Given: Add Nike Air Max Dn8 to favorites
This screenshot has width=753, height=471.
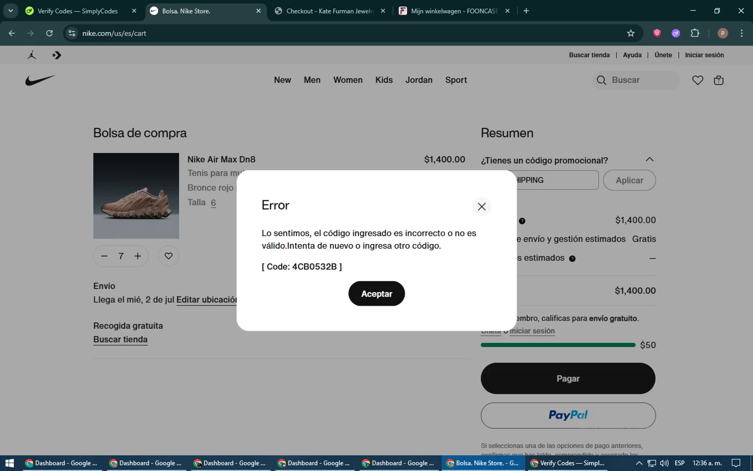Looking at the screenshot, I should (169, 256).
